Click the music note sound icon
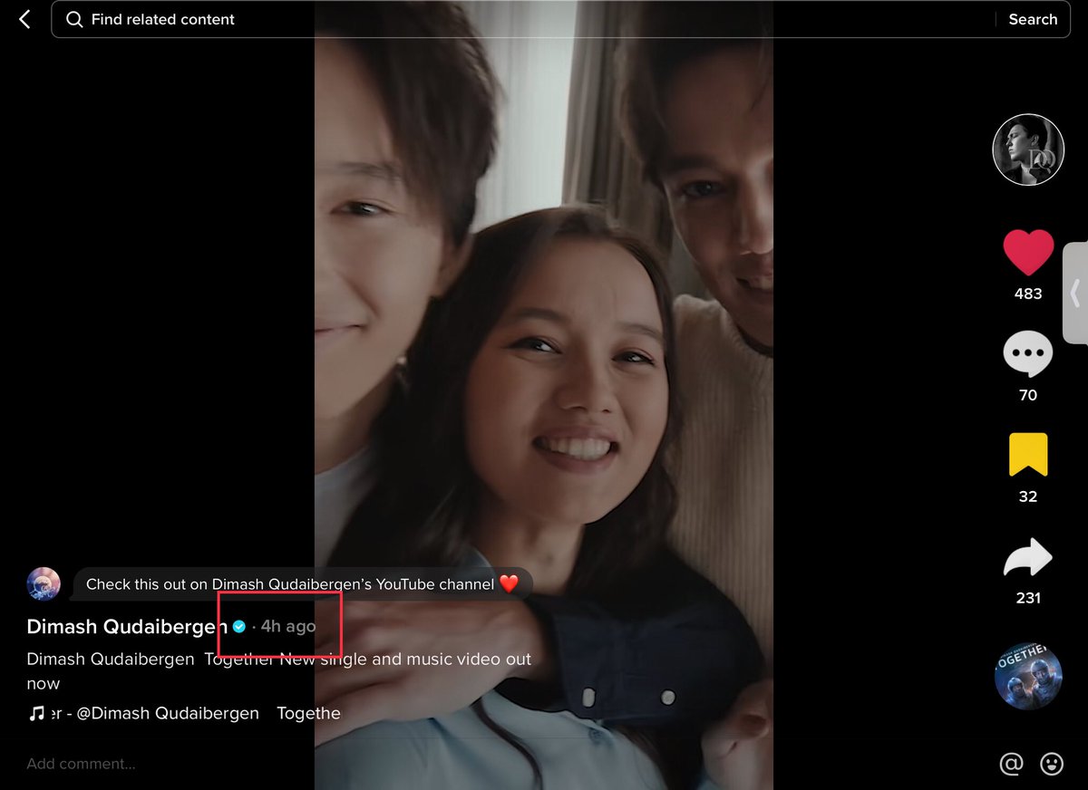 click(x=36, y=713)
